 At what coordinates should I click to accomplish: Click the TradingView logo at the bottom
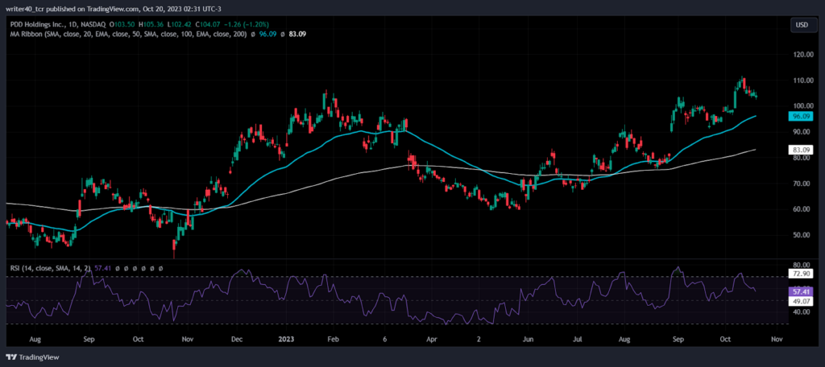click(x=33, y=357)
